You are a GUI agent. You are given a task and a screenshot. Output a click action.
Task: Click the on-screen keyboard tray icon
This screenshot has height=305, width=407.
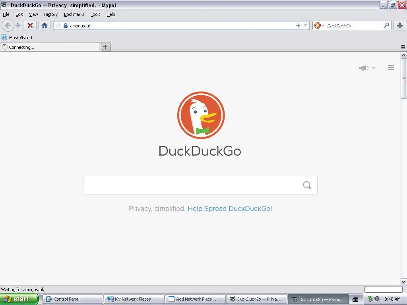click(355, 299)
